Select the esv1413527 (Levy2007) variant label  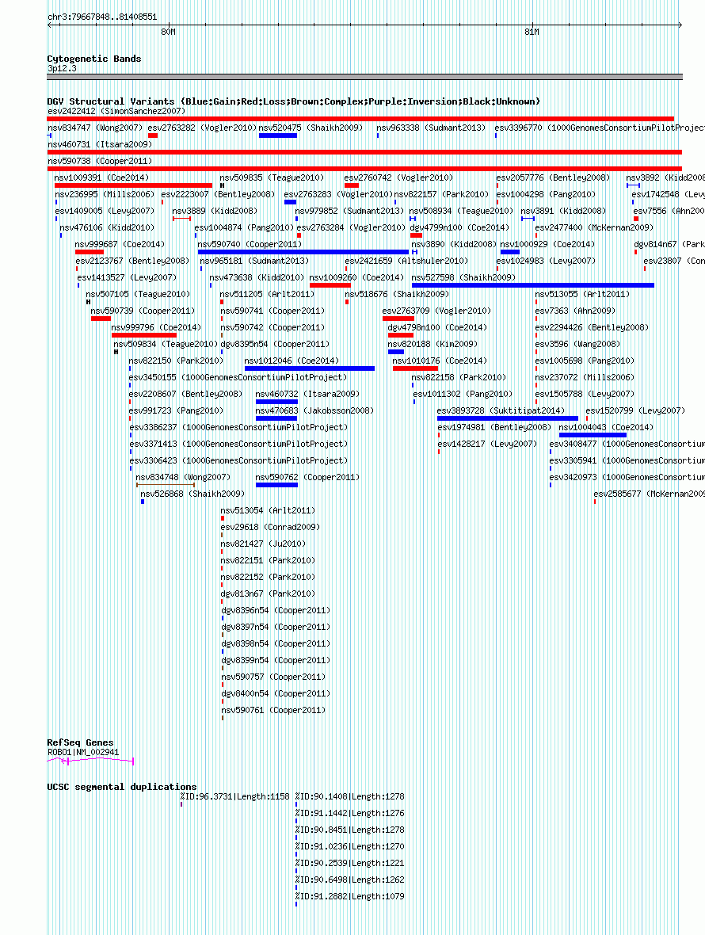click(x=127, y=277)
